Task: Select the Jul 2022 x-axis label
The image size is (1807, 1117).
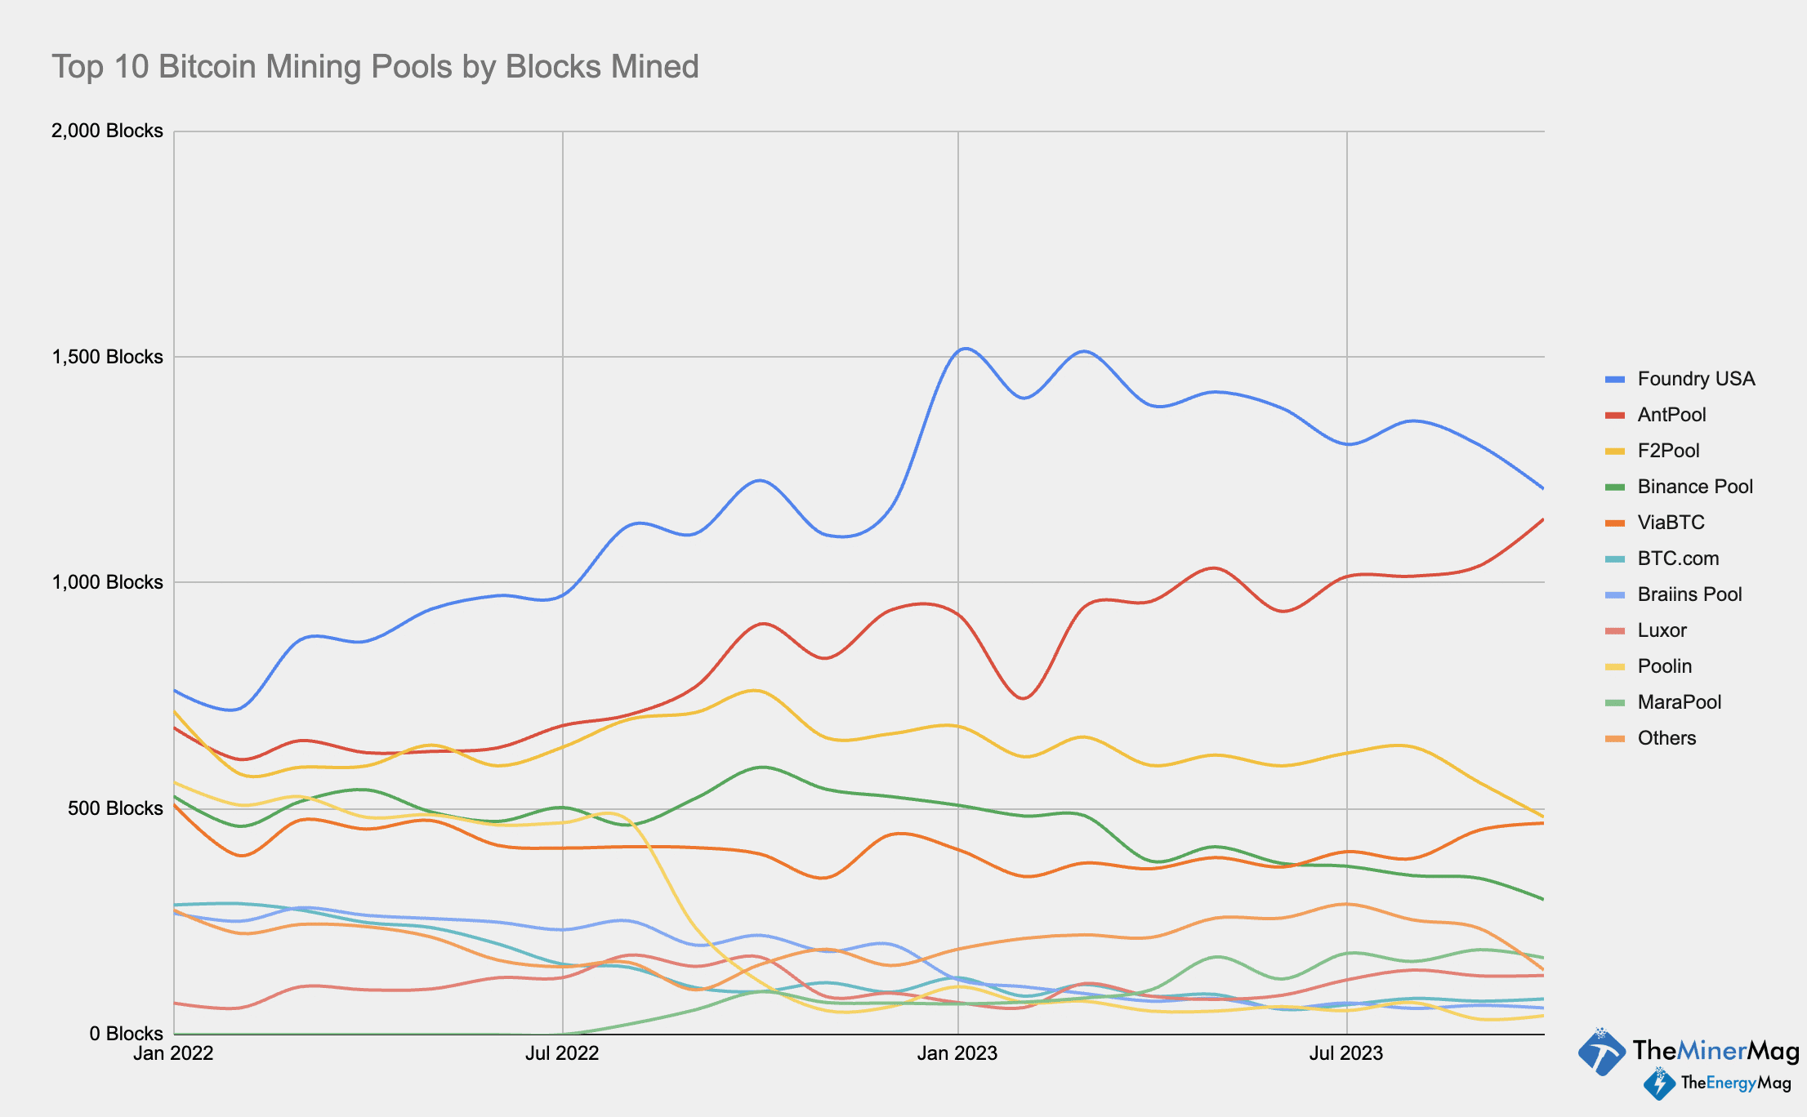Action: pos(562,1053)
